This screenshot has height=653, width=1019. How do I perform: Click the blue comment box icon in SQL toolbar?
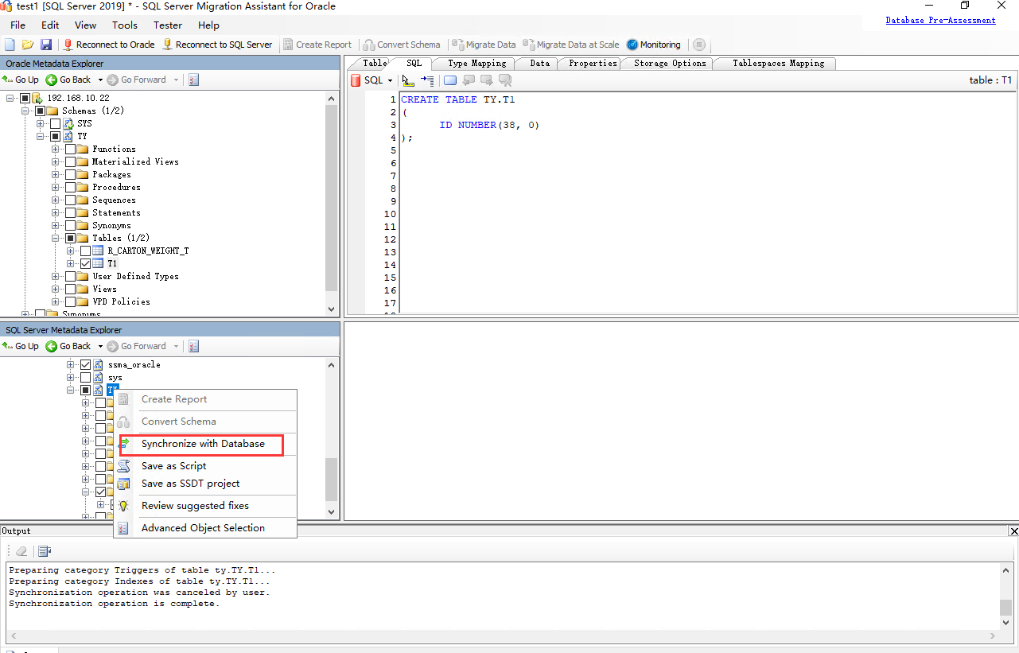pos(450,80)
